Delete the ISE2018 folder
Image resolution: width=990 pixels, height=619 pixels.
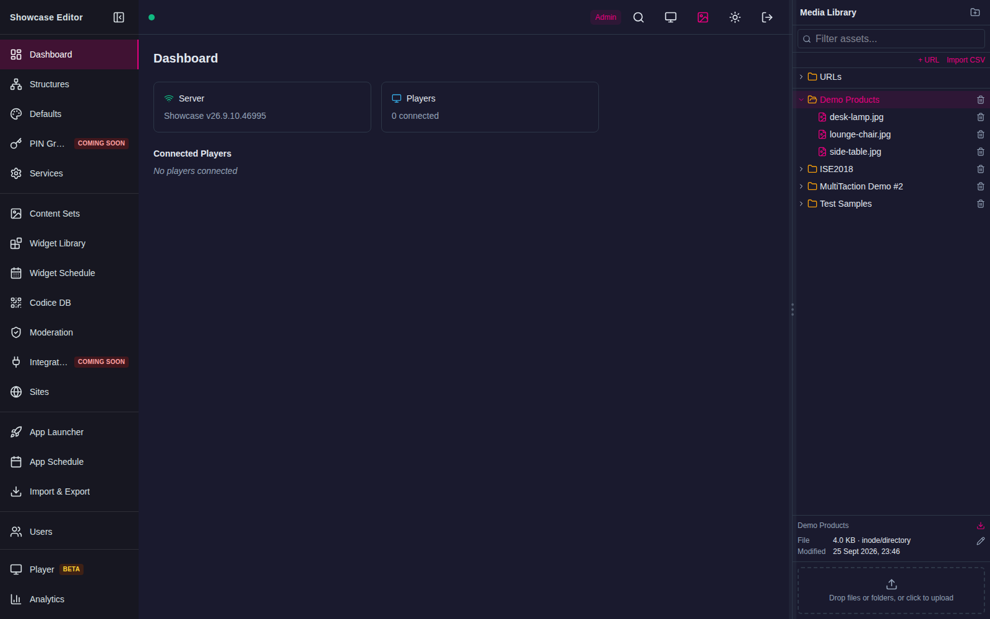point(981,169)
